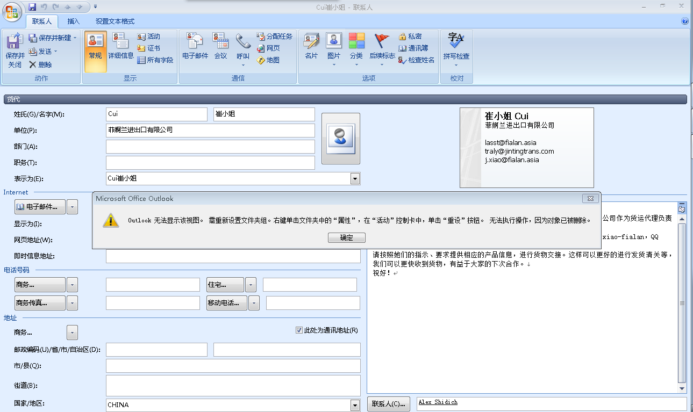Image resolution: width=693 pixels, height=412 pixels.
Task: Click the 联系人(C)... button
Action: [x=389, y=404]
